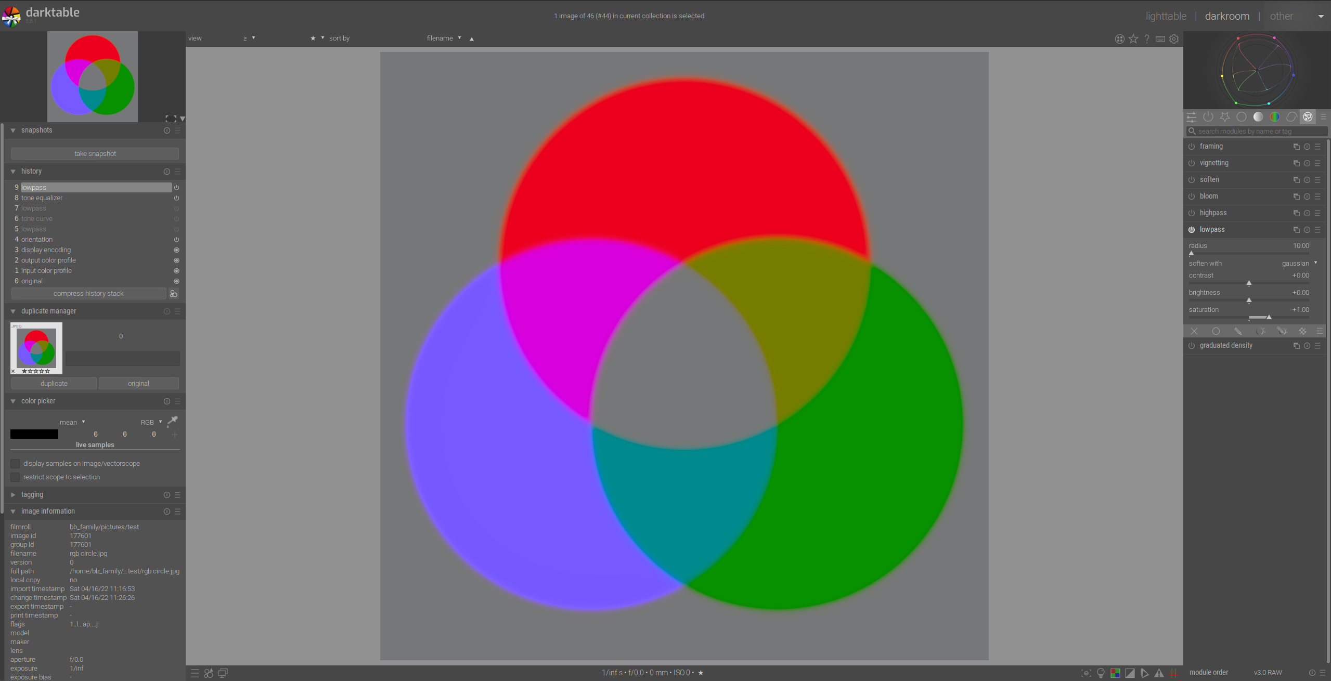Check display samples on image/vectorscope

tap(15, 463)
